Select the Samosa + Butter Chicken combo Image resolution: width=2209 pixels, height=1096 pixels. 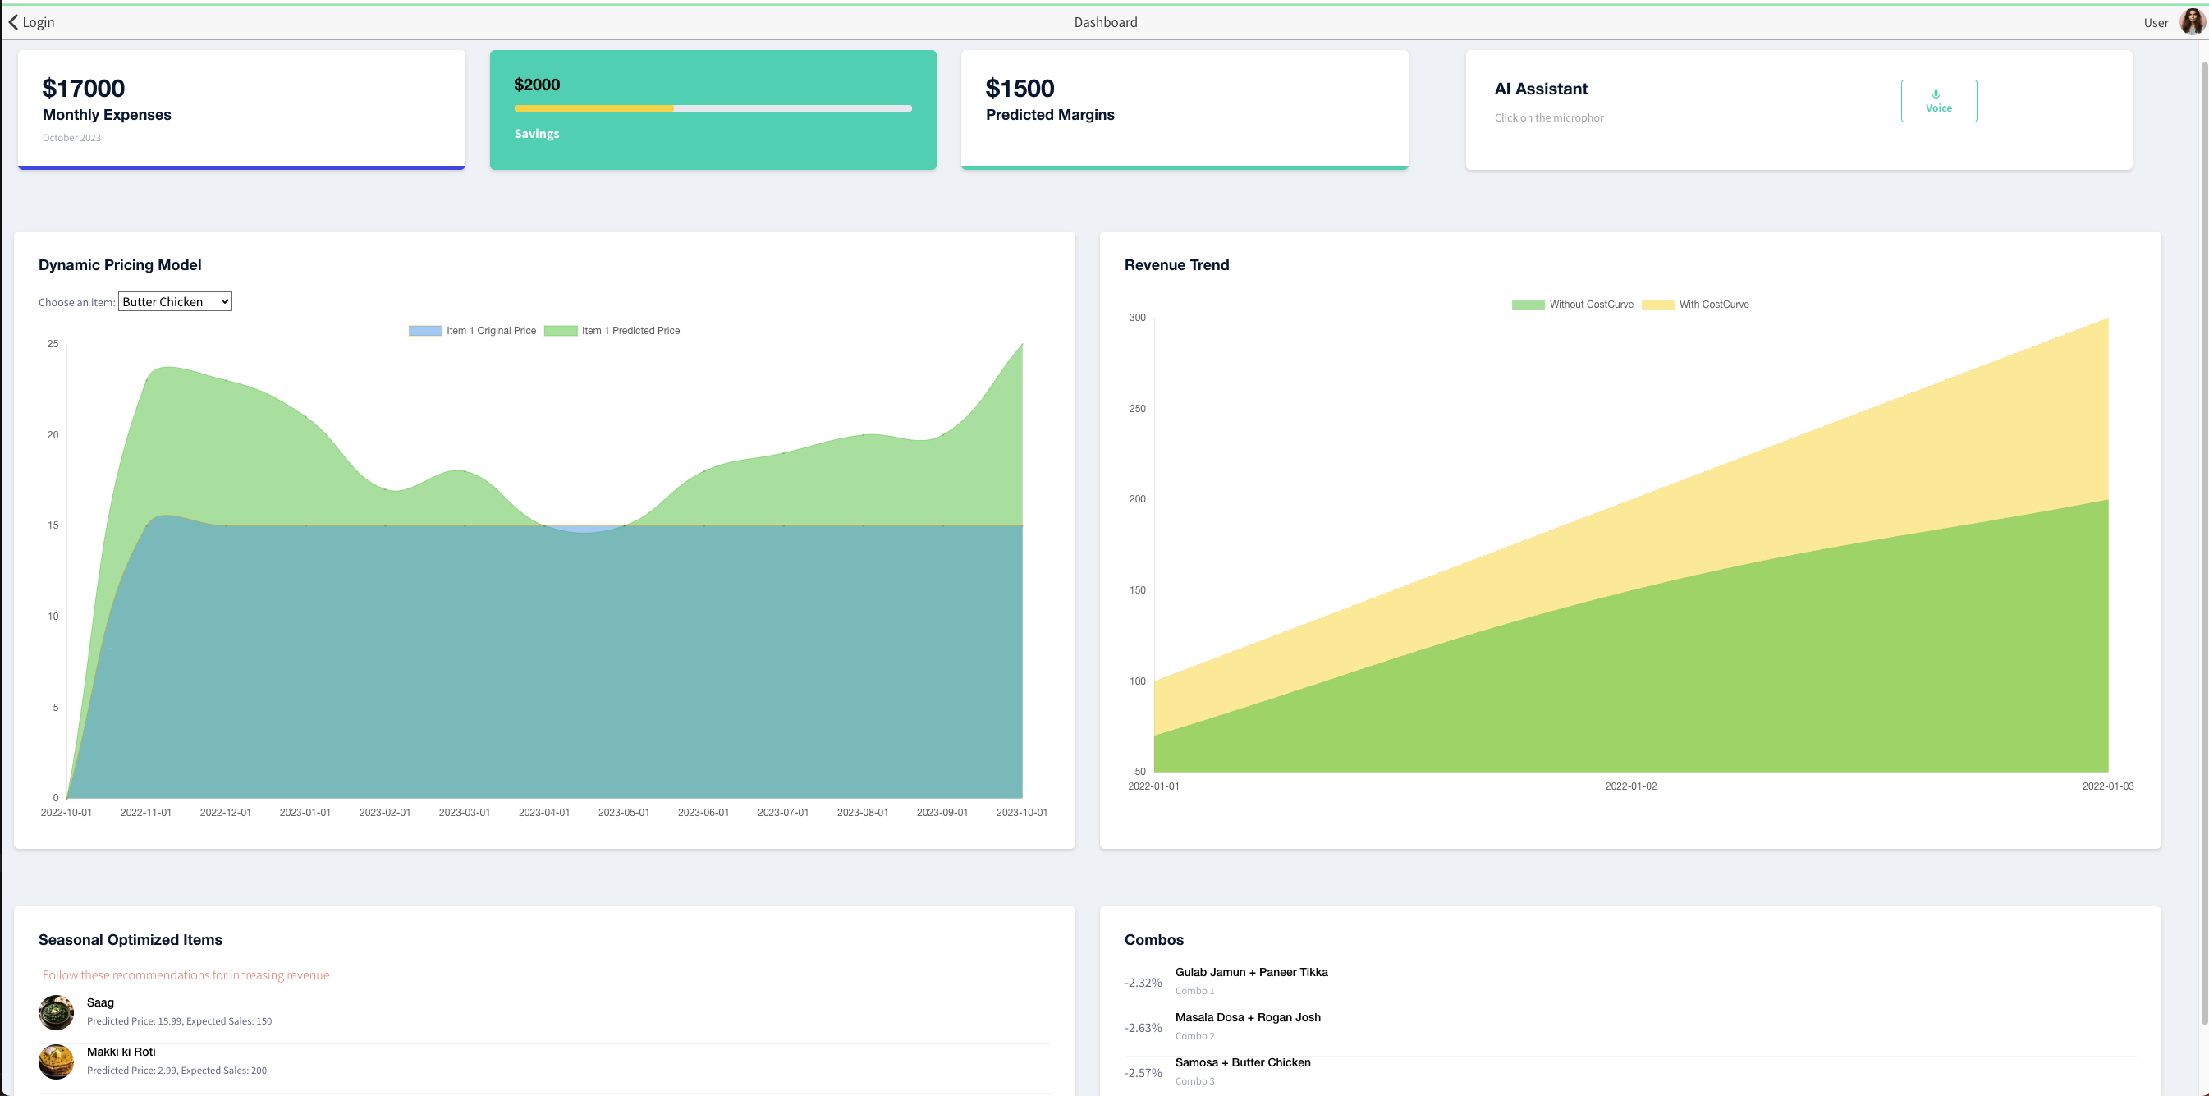1242,1062
